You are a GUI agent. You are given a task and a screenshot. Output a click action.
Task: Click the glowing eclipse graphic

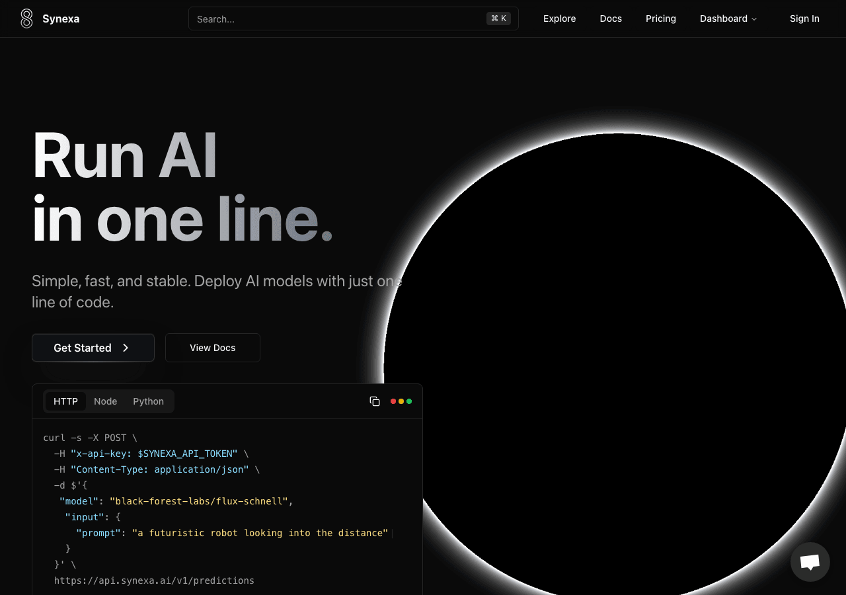(x=617, y=367)
